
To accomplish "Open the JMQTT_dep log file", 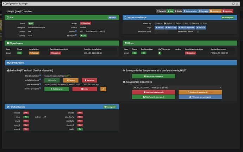I will (x=171, y=27).
